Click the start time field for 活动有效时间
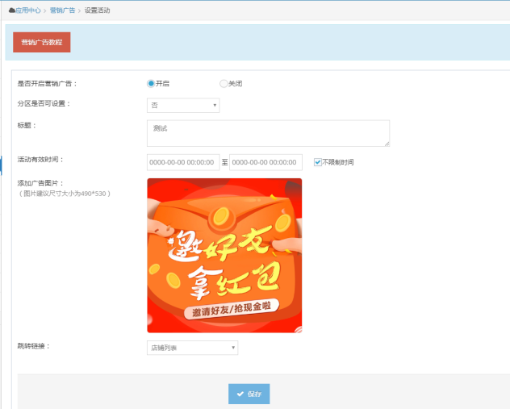The width and height of the screenshot is (510, 409). pyautogui.click(x=183, y=162)
